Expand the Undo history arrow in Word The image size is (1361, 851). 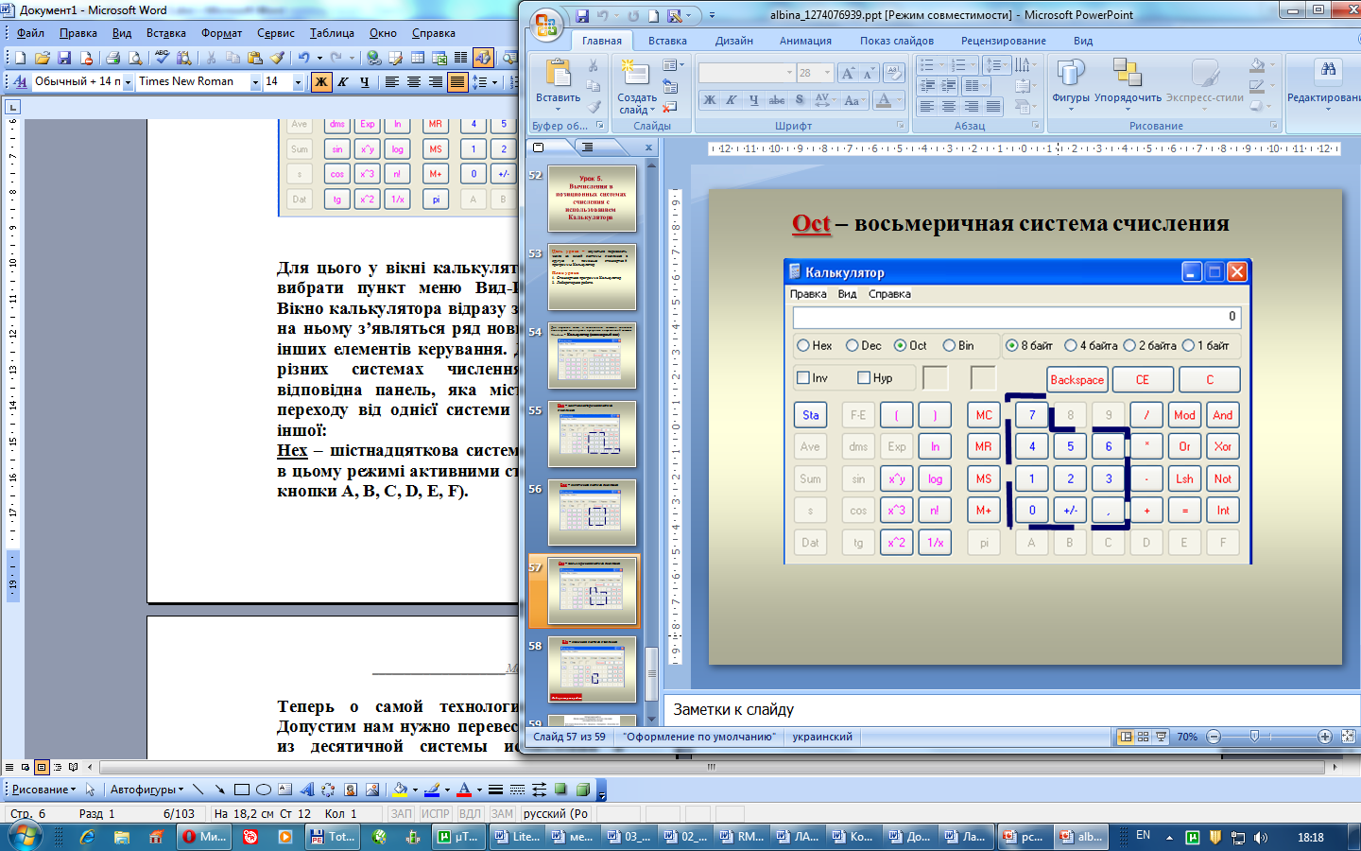click(x=319, y=58)
